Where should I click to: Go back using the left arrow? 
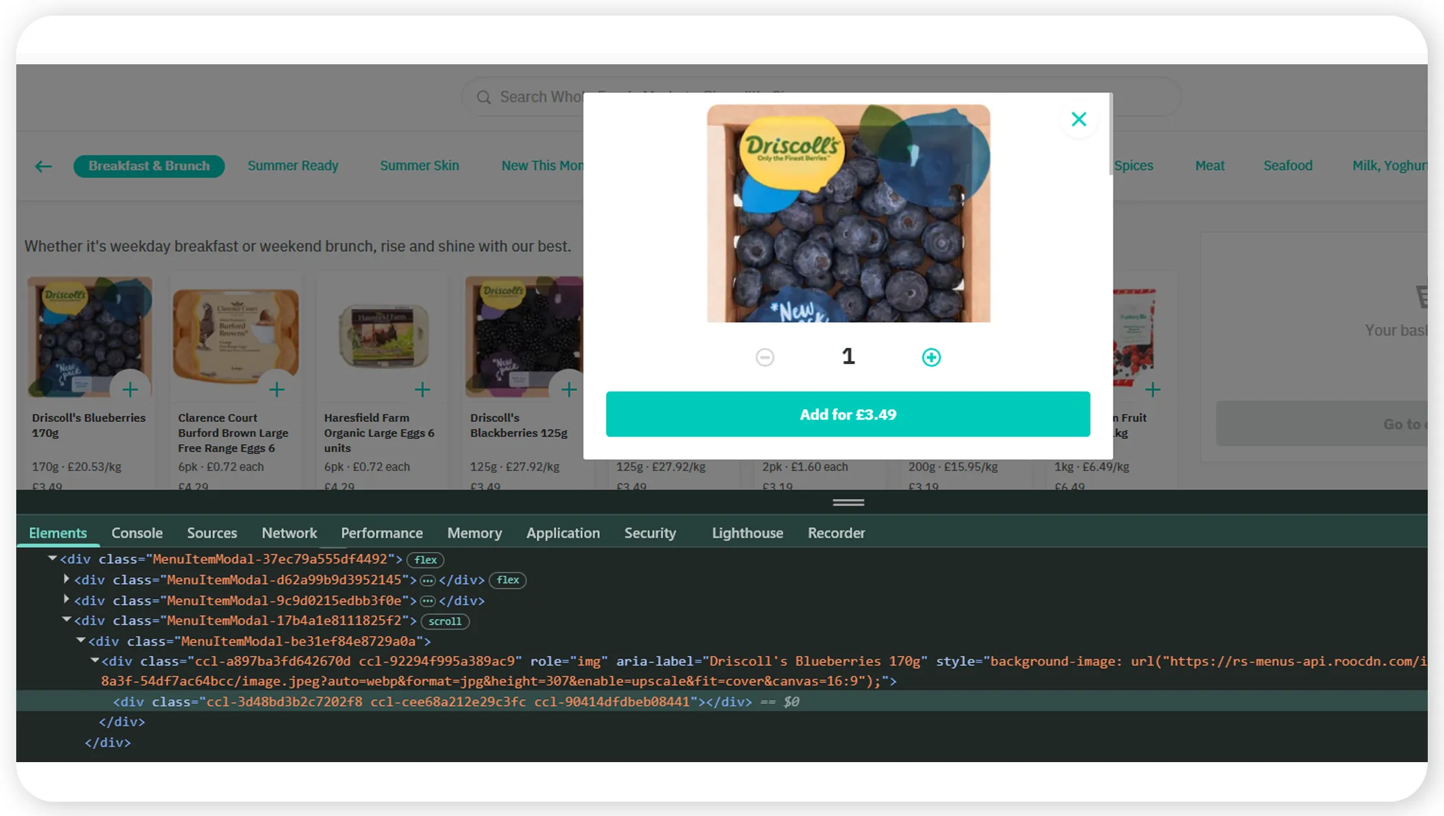click(x=44, y=166)
